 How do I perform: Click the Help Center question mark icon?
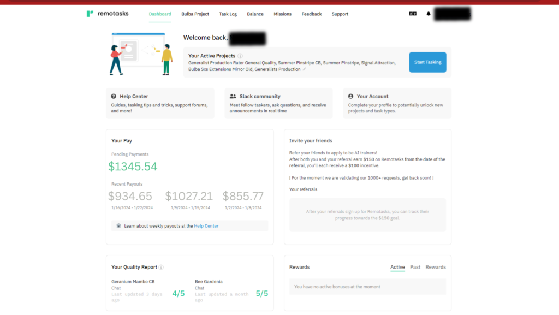point(114,96)
